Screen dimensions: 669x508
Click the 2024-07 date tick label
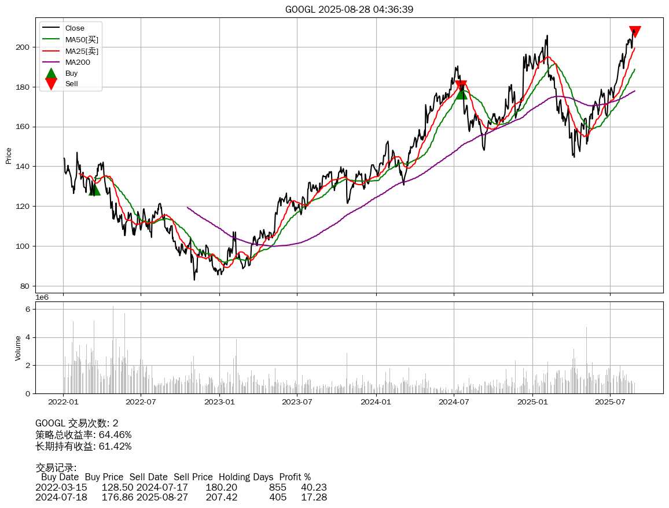[454, 401]
